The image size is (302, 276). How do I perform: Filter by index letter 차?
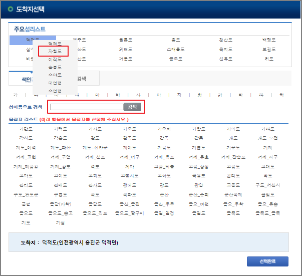coord(200,95)
